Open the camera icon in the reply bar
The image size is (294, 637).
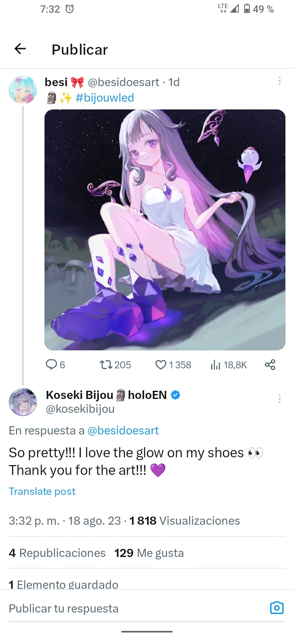tap(277, 608)
